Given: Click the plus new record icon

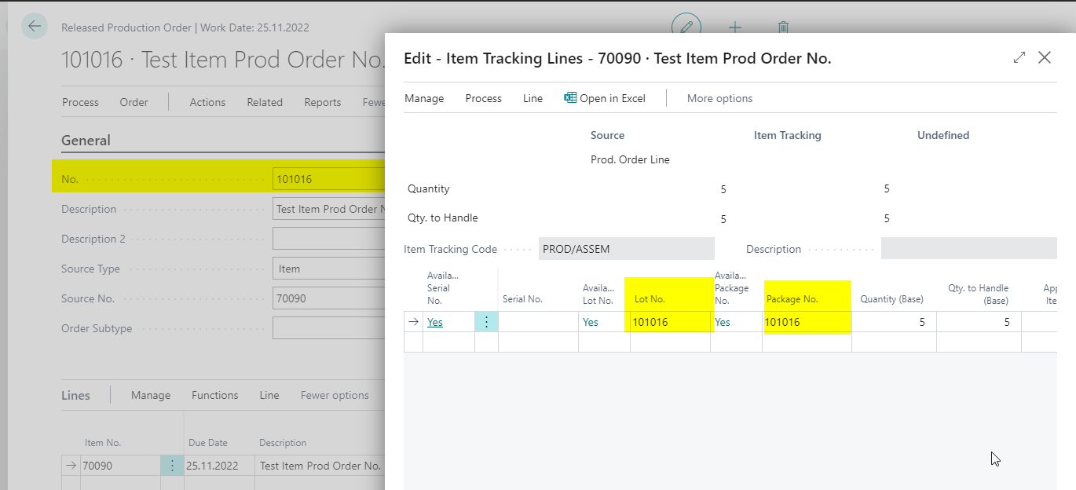Looking at the screenshot, I should 735,27.
